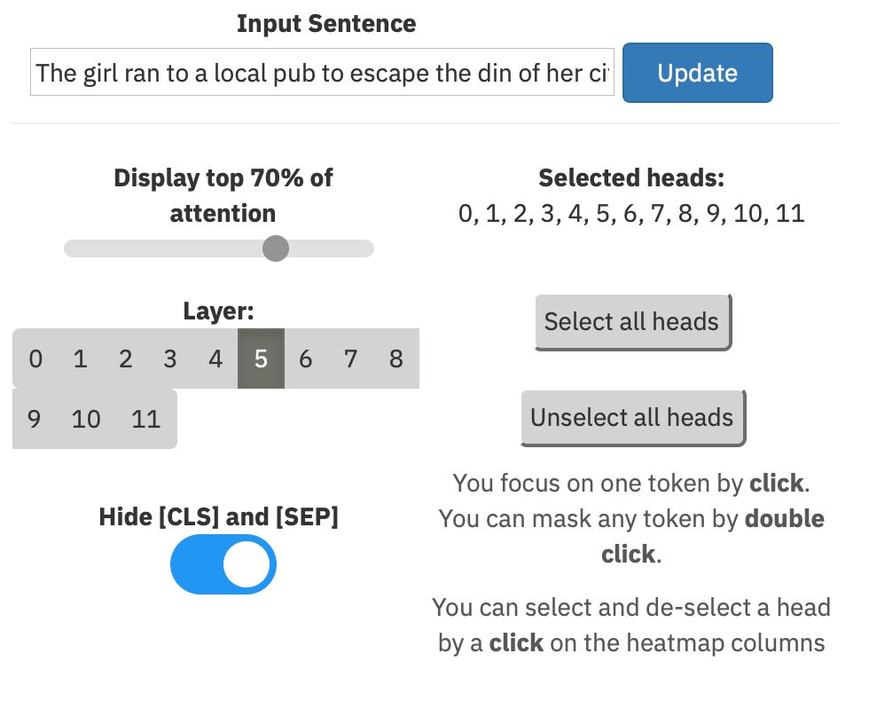This screenshot has width=869, height=701.
Task: Select layer 7
Action: pyautogui.click(x=350, y=358)
